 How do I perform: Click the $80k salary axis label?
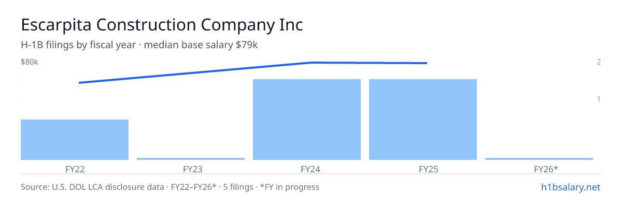coord(30,62)
